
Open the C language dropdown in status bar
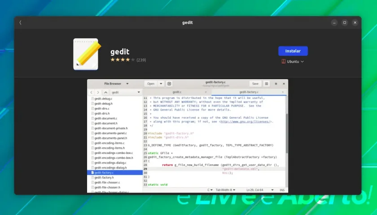point(210,190)
